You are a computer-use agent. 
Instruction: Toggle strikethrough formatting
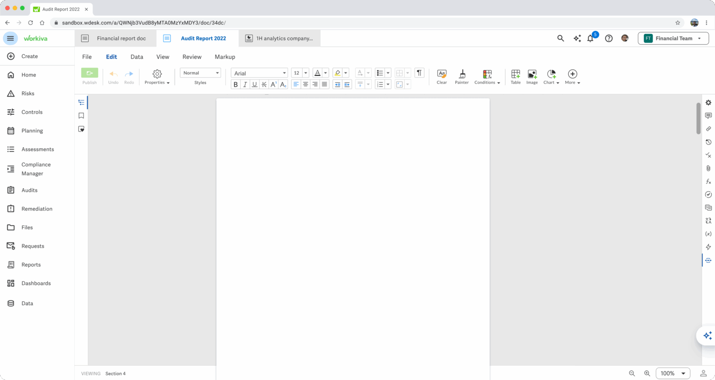click(264, 84)
